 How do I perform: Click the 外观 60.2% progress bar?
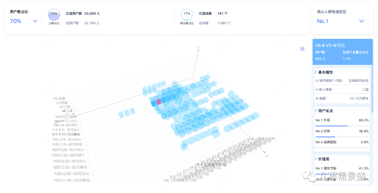pos(342,126)
